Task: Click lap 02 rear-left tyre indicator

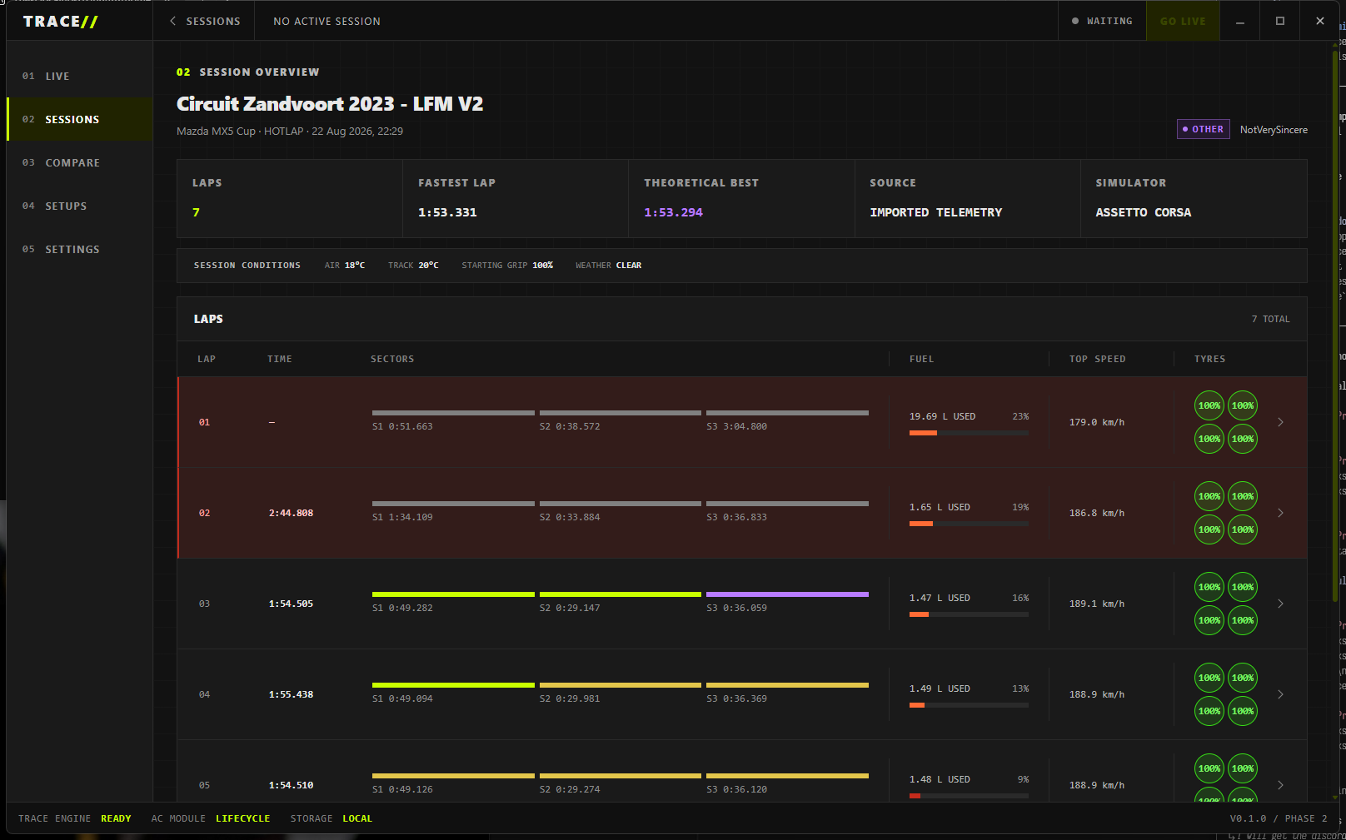Action: tap(1209, 529)
